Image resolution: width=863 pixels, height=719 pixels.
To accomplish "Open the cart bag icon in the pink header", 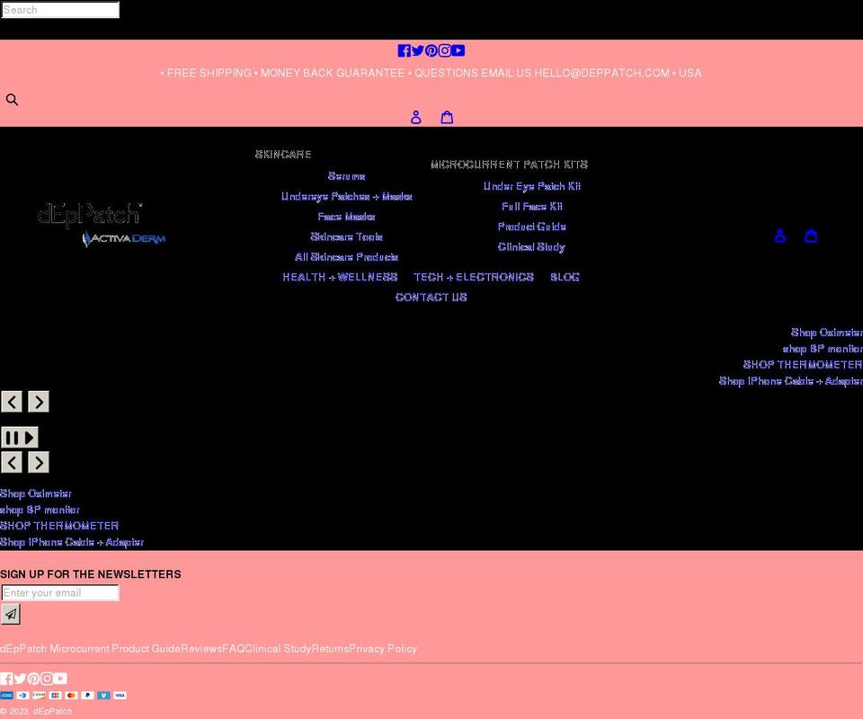I will coord(447,117).
